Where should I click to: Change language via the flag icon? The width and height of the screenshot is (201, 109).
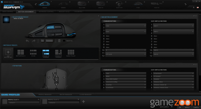point(198,8)
